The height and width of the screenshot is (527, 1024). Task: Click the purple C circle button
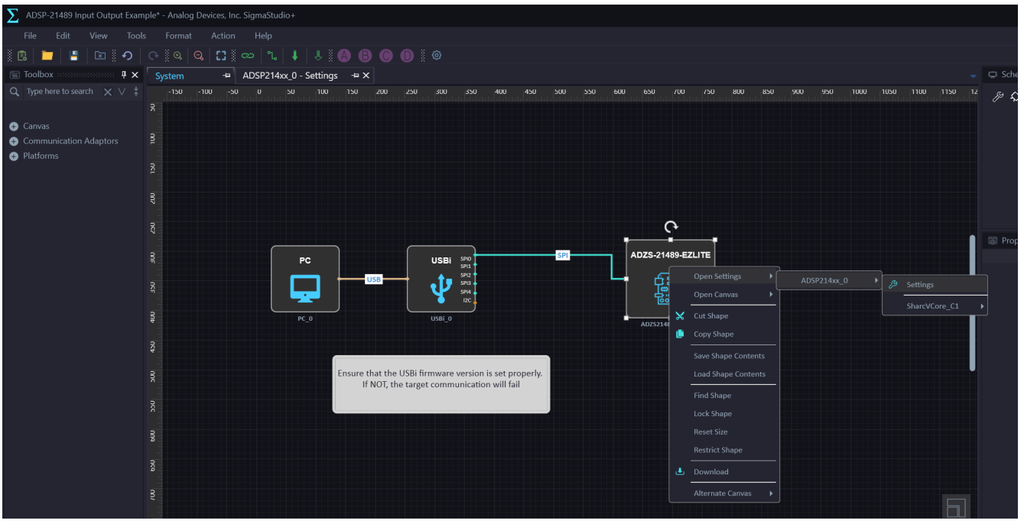click(386, 56)
